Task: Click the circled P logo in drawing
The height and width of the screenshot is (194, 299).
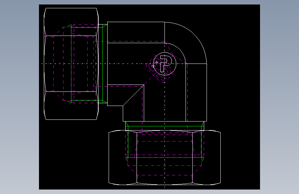Action: click(x=165, y=64)
